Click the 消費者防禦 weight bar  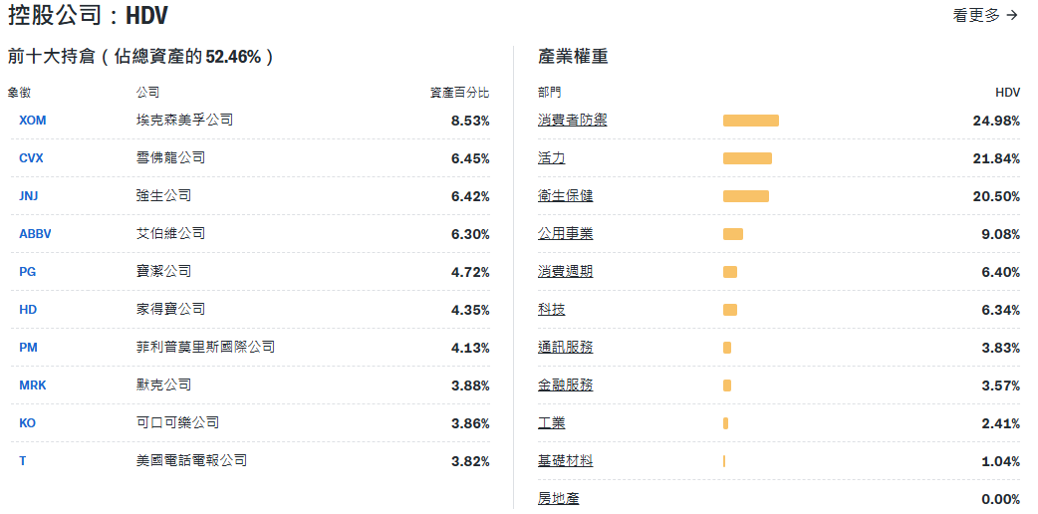pyautogui.click(x=750, y=121)
